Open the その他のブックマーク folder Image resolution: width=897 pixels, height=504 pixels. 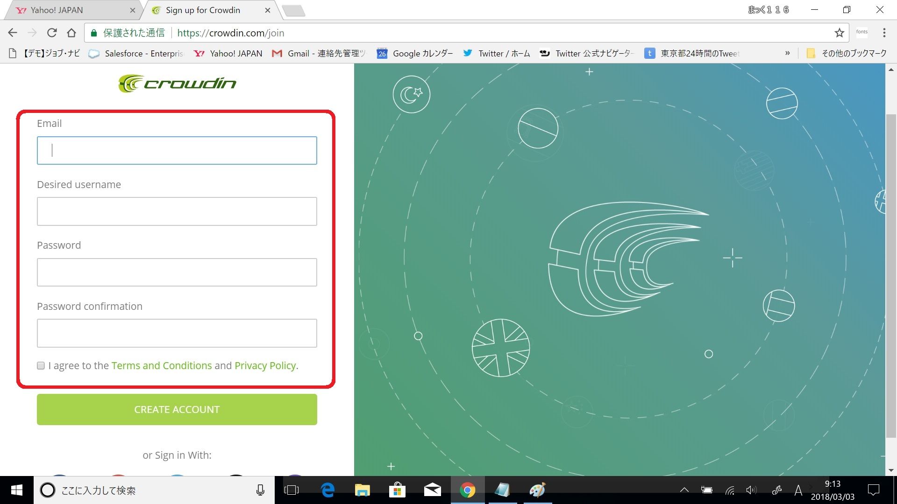[847, 53]
